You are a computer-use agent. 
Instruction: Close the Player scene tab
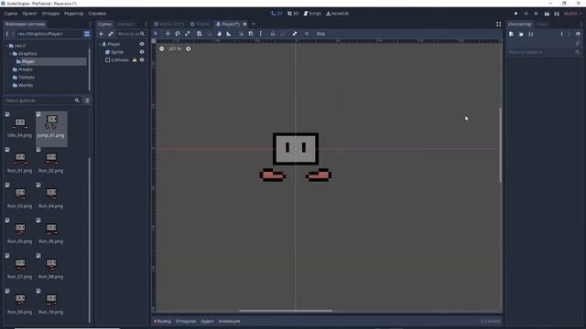(244, 24)
